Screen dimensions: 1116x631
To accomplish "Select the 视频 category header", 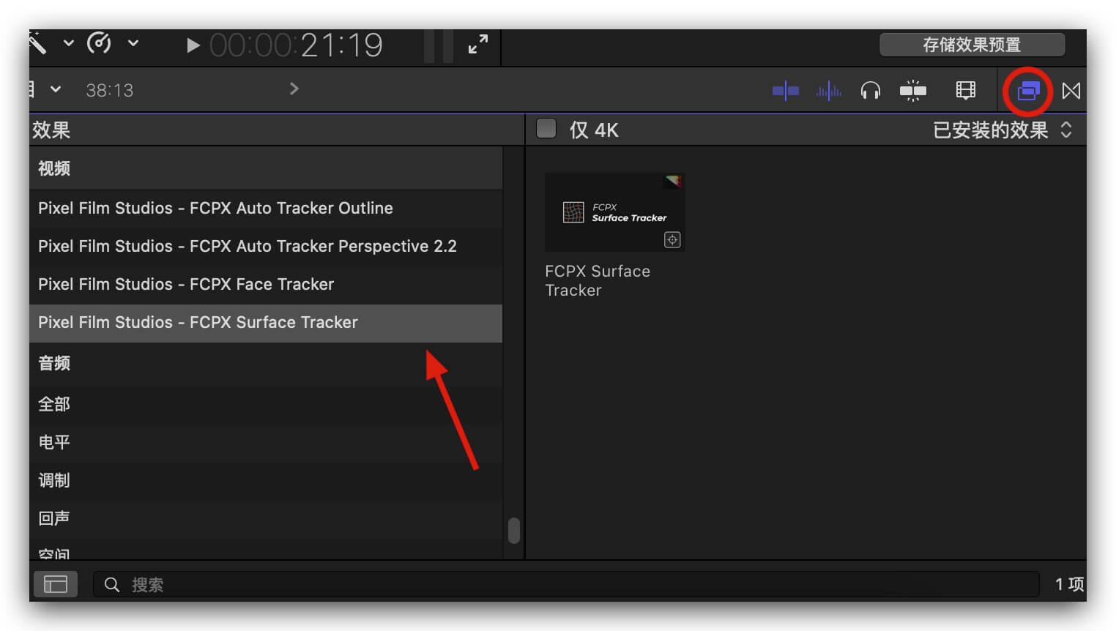I will pyautogui.click(x=266, y=168).
